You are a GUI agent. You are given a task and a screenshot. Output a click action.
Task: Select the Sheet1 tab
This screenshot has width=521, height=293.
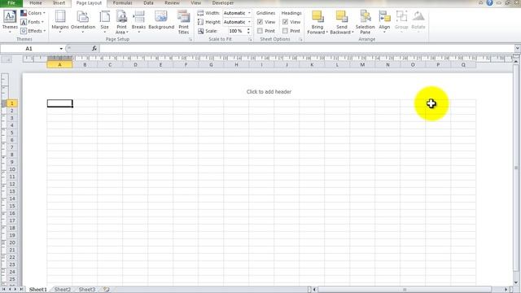coord(38,290)
